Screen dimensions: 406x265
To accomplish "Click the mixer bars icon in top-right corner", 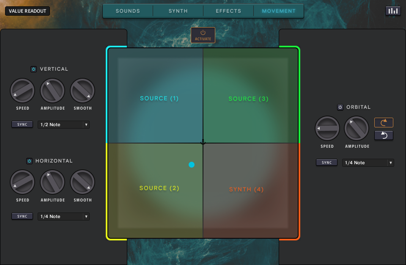I will (x=393, y=11).
